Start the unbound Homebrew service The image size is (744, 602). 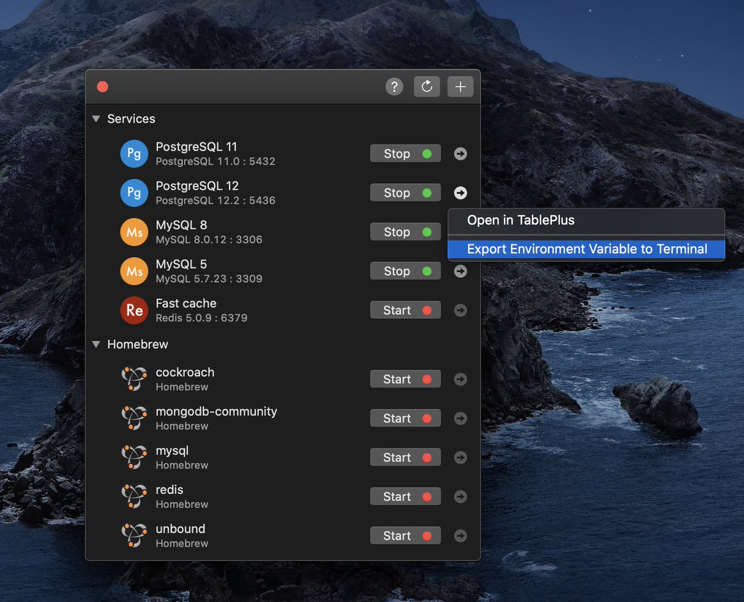405,535
